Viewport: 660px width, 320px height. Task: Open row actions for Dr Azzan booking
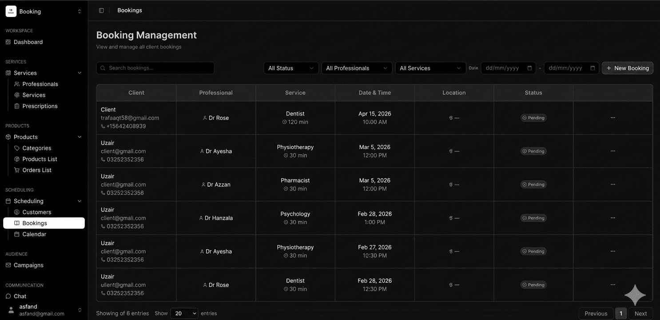(x=612, y=184)
